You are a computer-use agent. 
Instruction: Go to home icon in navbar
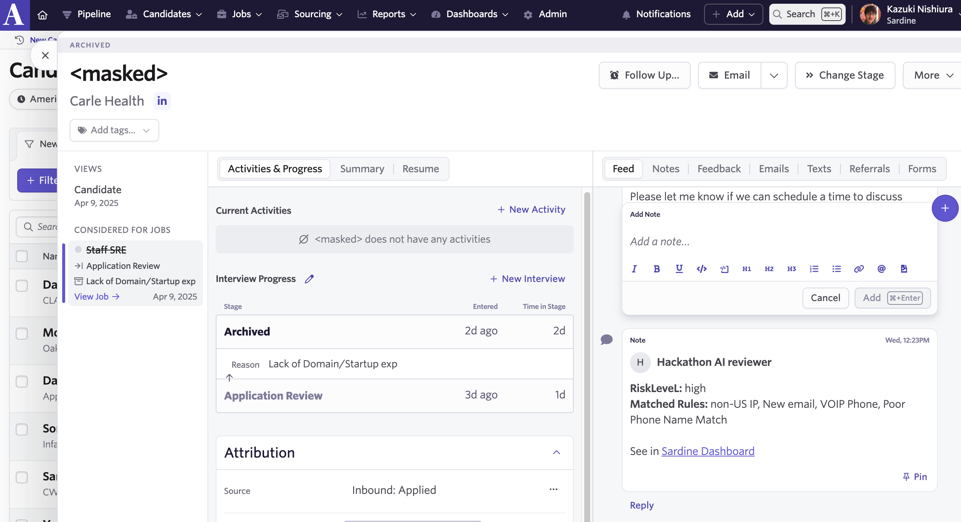click(x=43, y=15)
